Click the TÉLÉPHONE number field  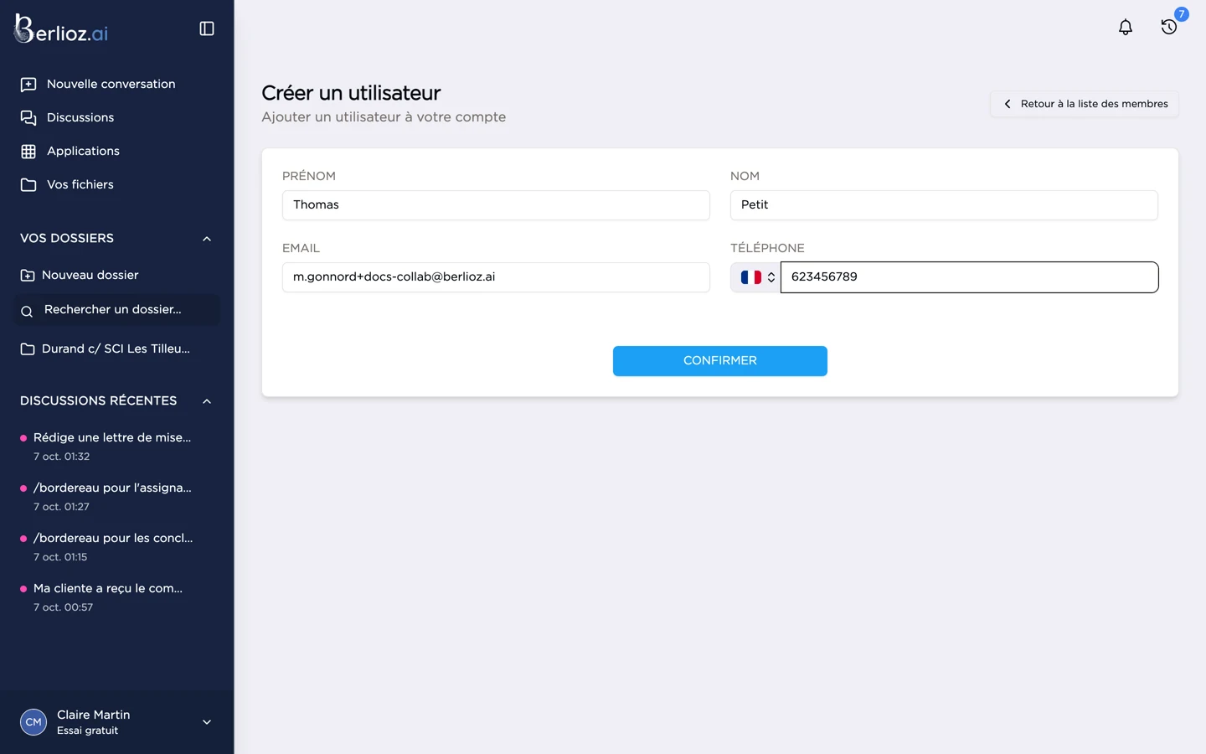coord(970,277)
